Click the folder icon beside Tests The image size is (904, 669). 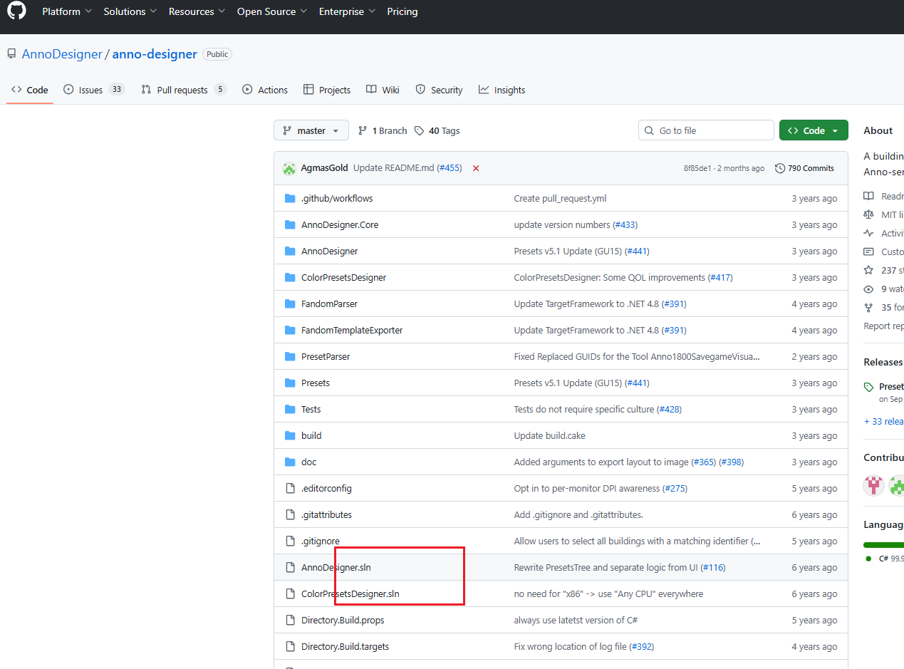click(x=290, y=409)
